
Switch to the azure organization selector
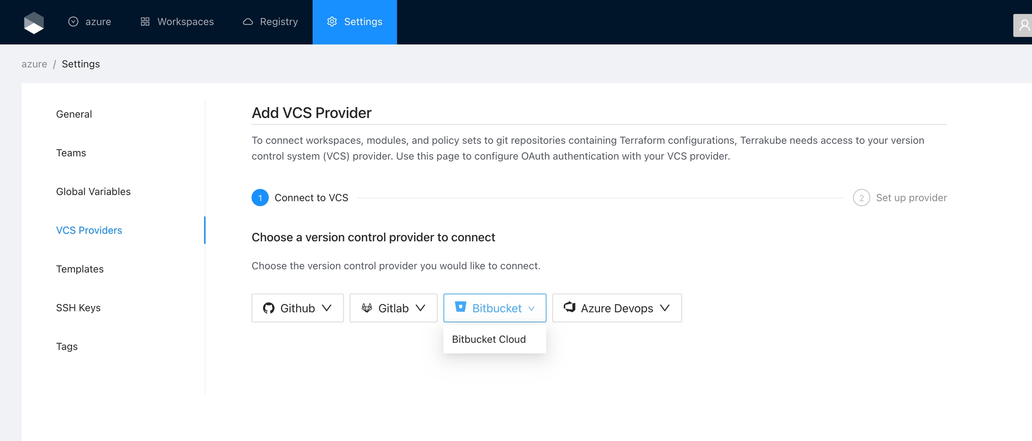pos(90,21)
